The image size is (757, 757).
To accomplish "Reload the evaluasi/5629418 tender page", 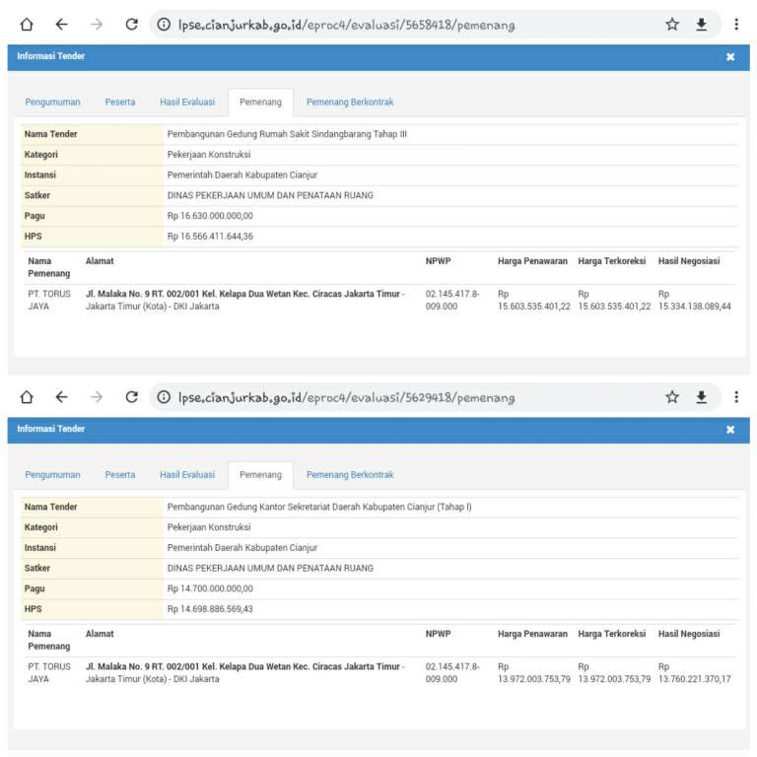I will tap(131, 397).
